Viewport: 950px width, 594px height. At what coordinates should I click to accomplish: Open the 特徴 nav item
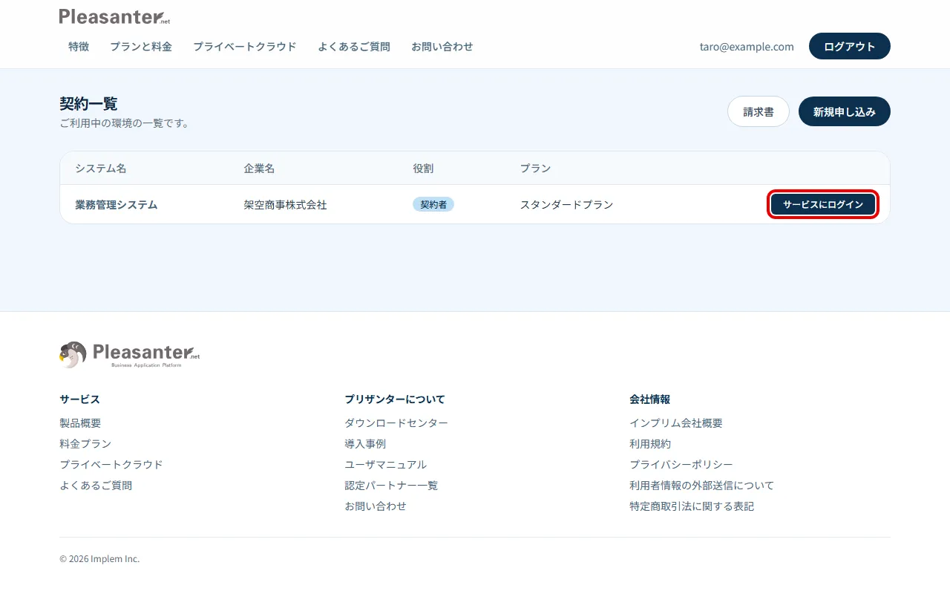pyautogui.click(x=79, y=46)
